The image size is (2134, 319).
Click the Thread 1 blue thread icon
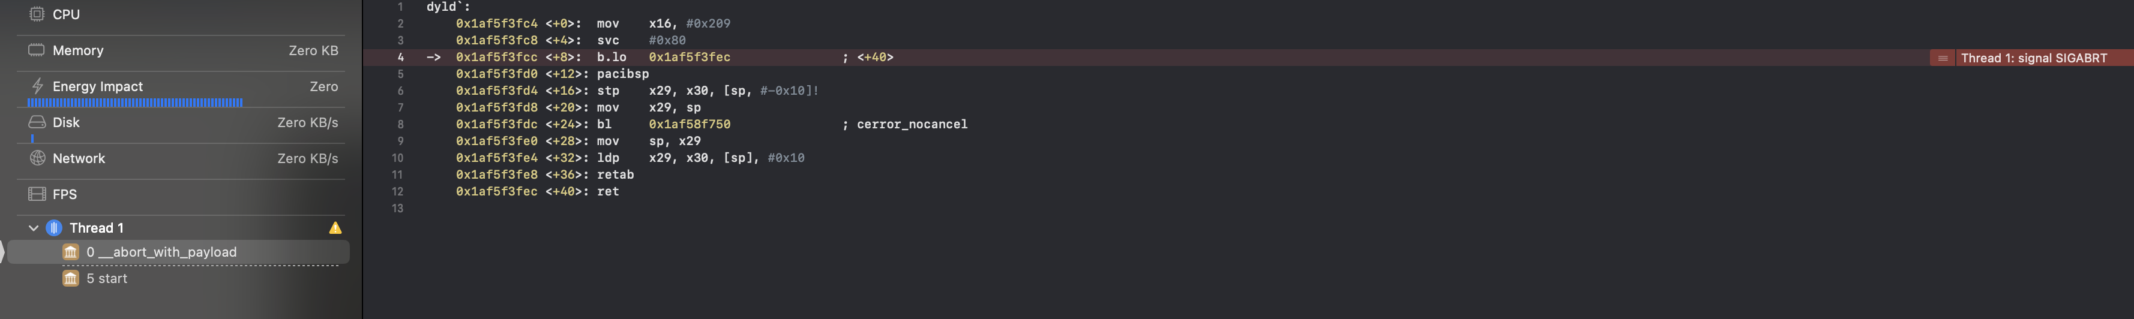pyautogui.click(x=54, y=227)
